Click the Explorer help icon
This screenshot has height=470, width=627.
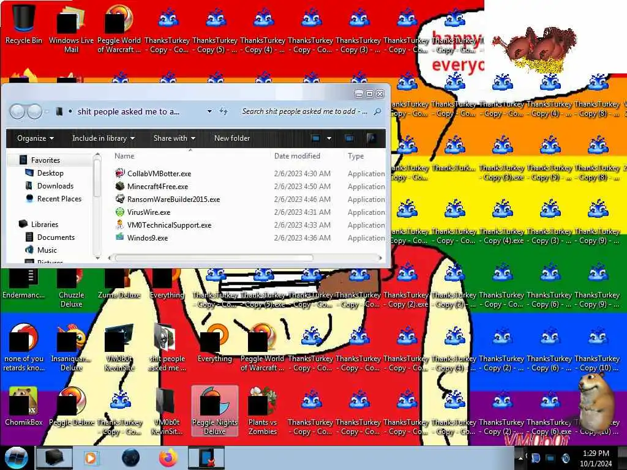click(370, 138)
